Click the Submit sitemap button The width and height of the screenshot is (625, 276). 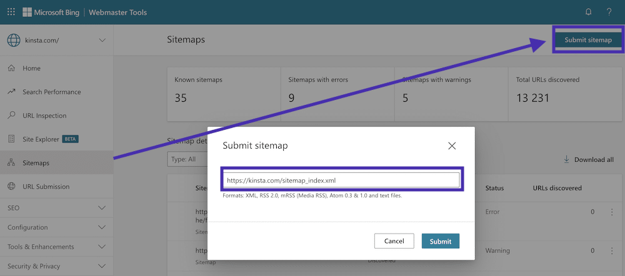pos(587,40)
